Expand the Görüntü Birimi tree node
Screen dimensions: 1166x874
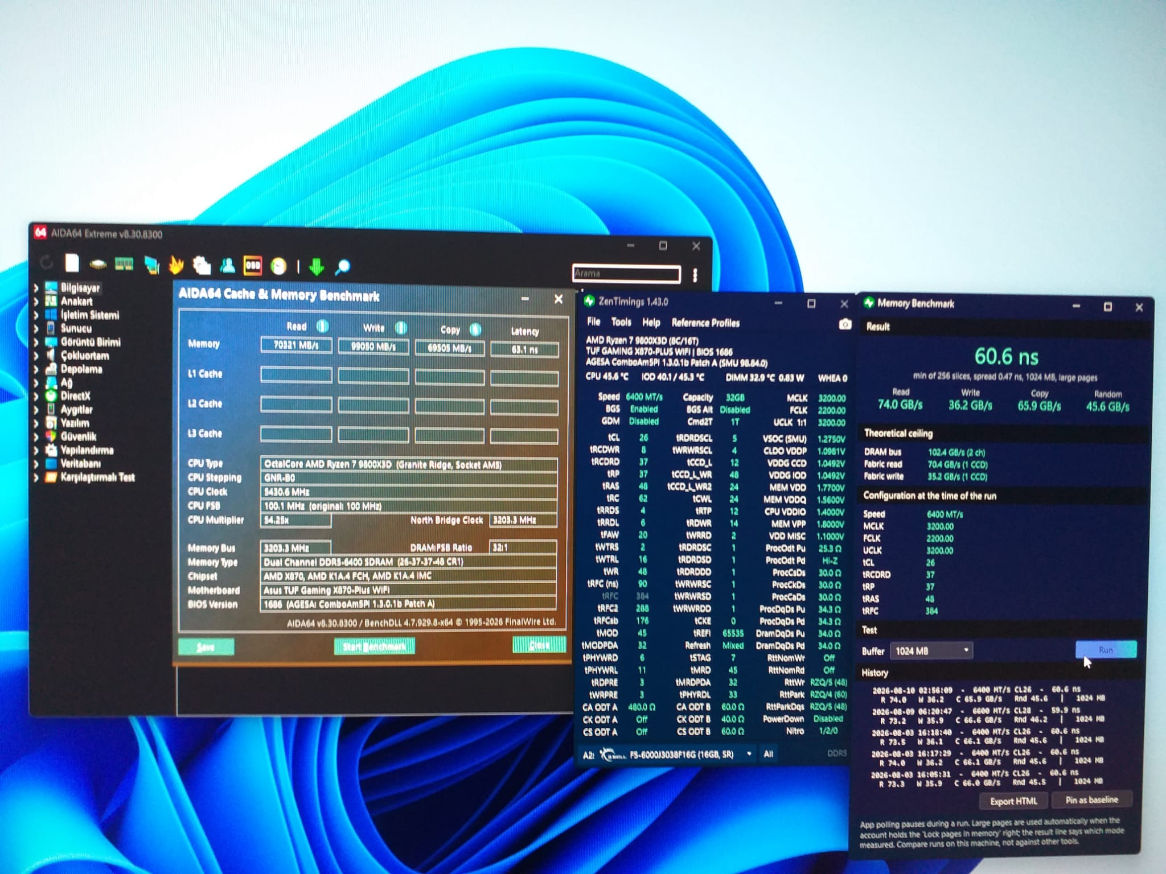36,342
